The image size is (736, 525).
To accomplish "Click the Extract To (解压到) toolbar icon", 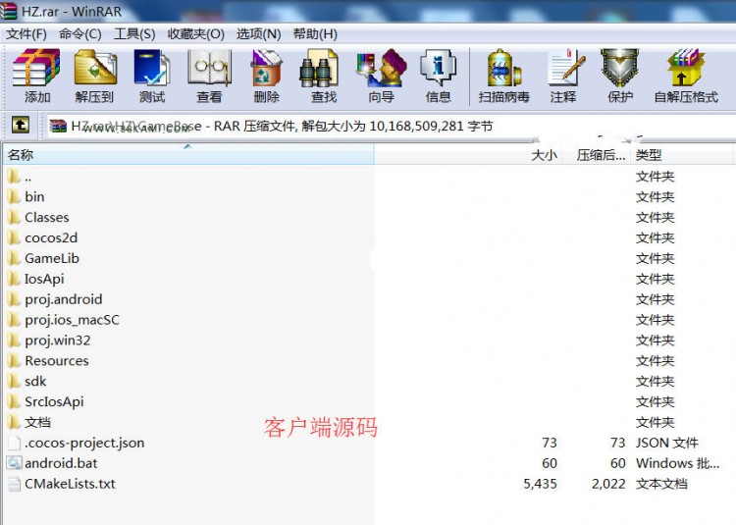I will (95, 69).
